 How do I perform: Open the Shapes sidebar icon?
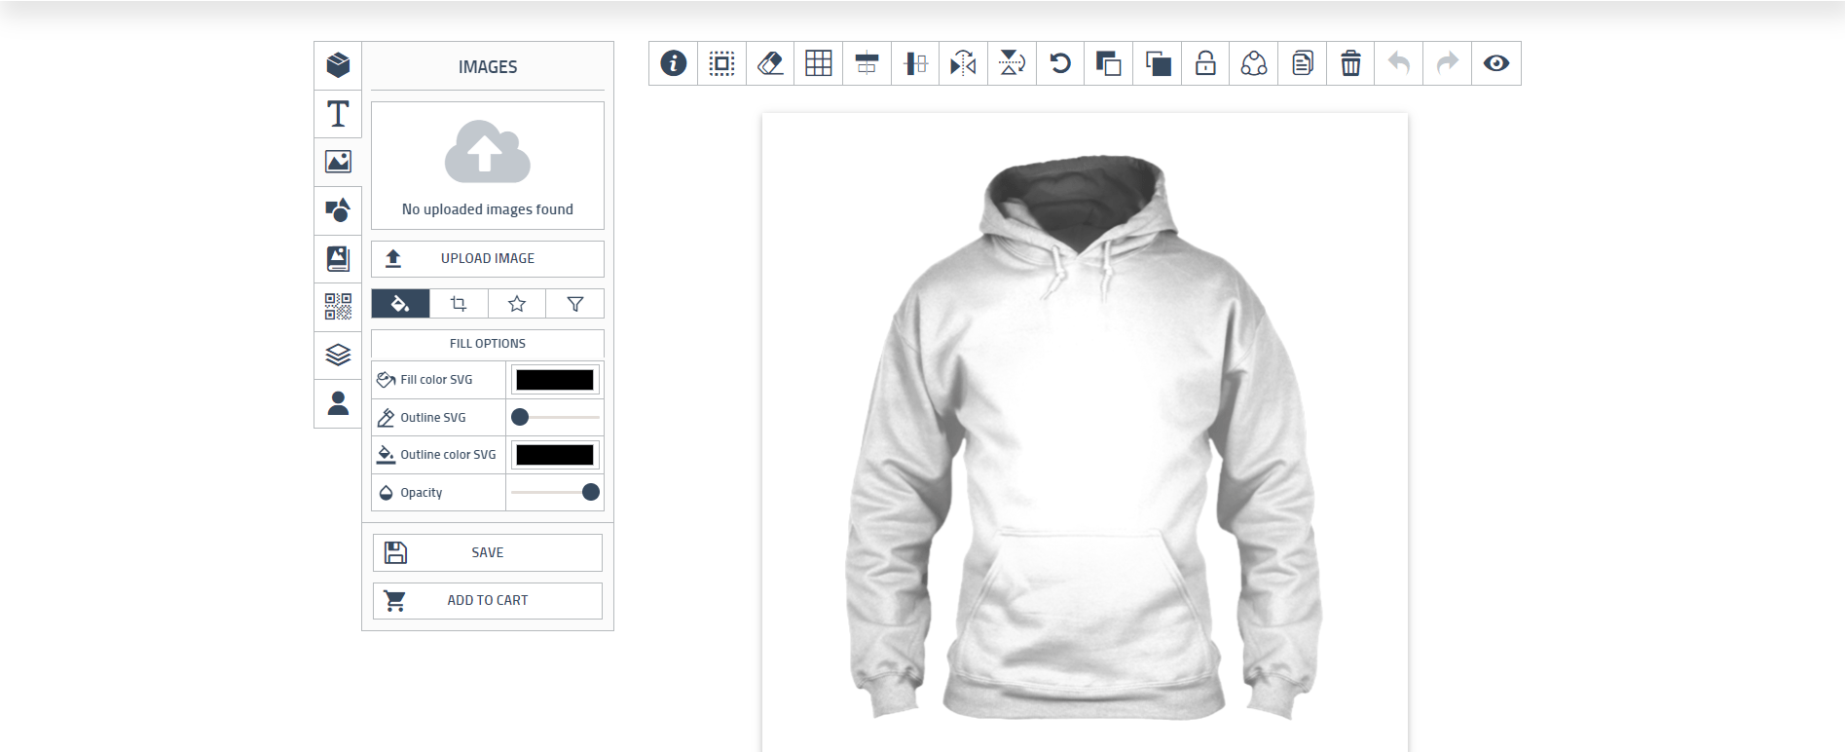(x=338, y=210)
